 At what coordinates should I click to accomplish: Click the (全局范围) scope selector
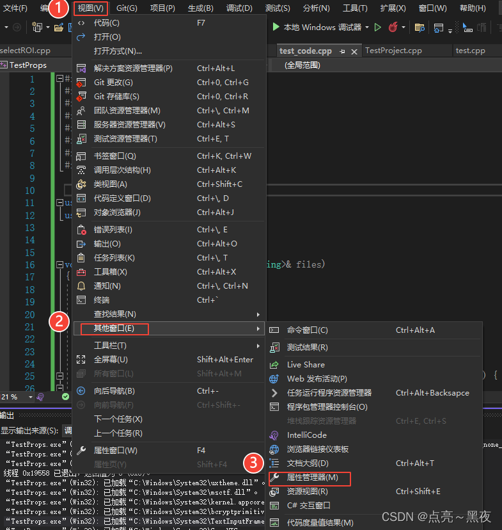(302, 65)
